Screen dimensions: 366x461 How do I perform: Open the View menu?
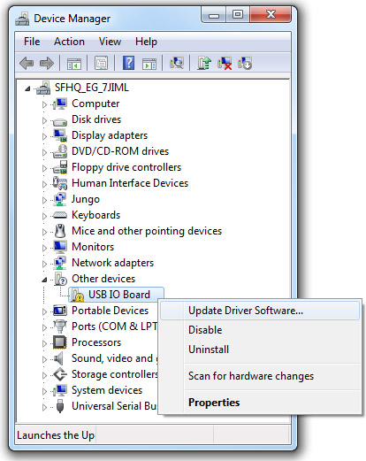pyautogui.click(x=110, y=42)
